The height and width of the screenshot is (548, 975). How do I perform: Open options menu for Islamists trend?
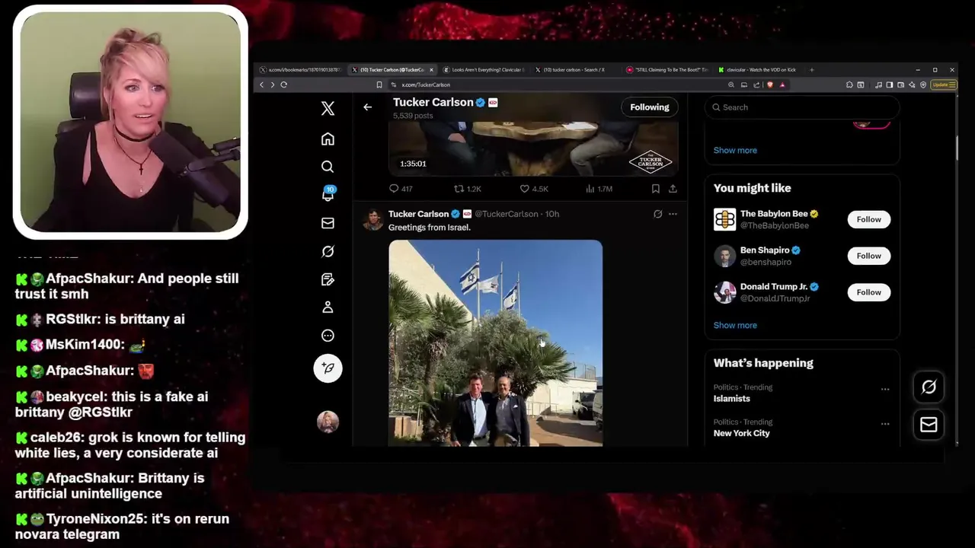point(885,389)
